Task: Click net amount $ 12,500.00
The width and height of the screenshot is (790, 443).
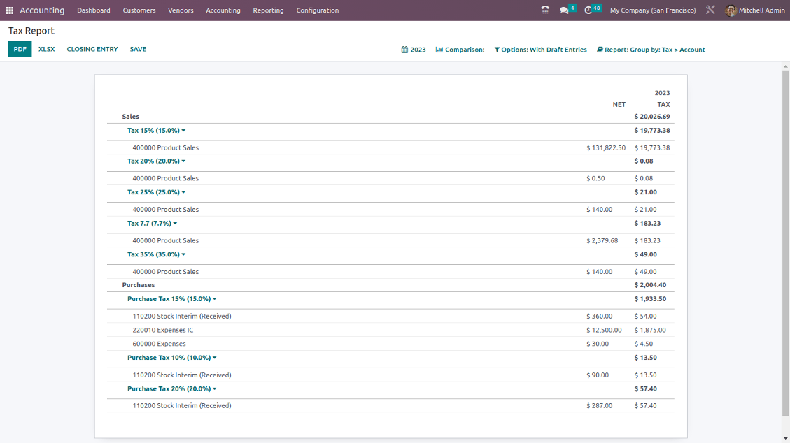Action: 604,331
